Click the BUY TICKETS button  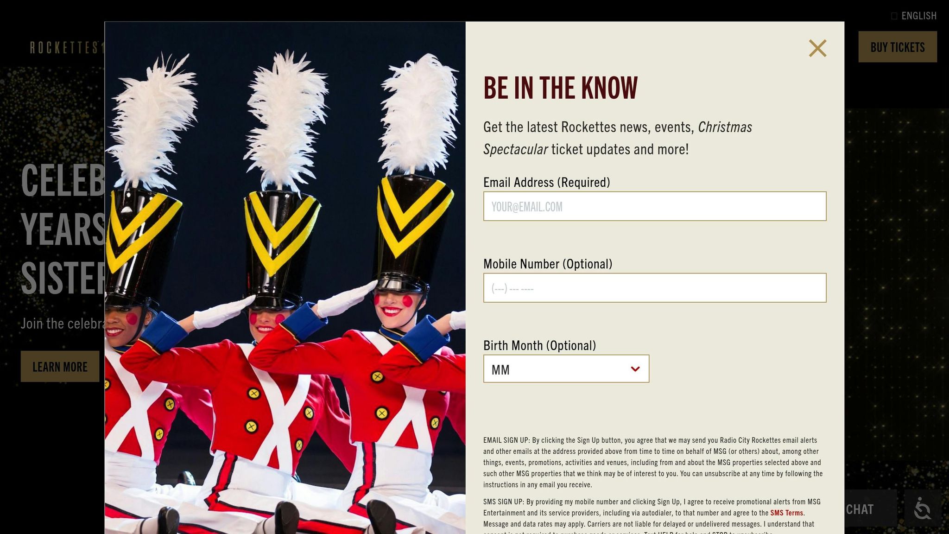click(898, 47)
